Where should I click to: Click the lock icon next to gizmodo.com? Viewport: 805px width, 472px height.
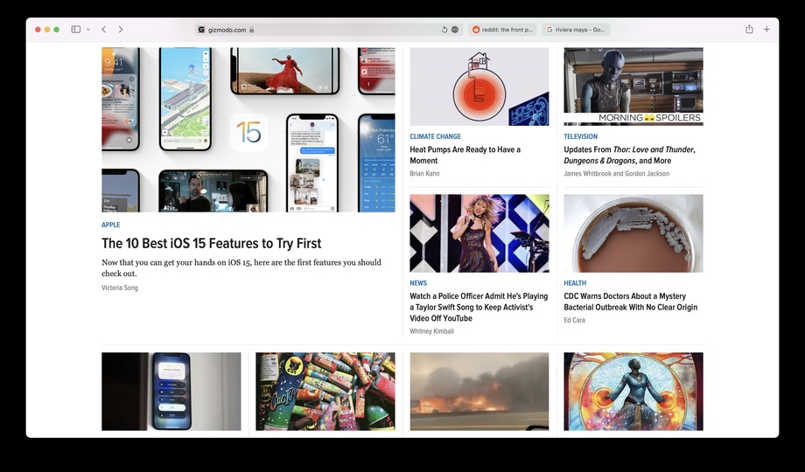point(252,30)
